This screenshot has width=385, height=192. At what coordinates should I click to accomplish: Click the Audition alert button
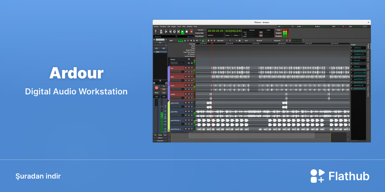pyautogui.click(x=278, y=33)
